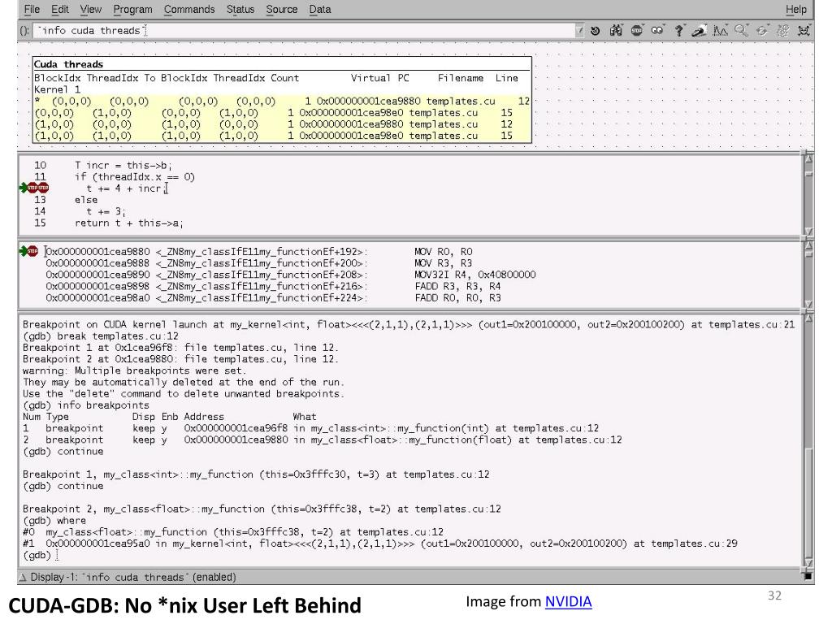Click source line 't += 4 + incr;'
This screenshot has width=832, height=624.
tap(126, 188)
